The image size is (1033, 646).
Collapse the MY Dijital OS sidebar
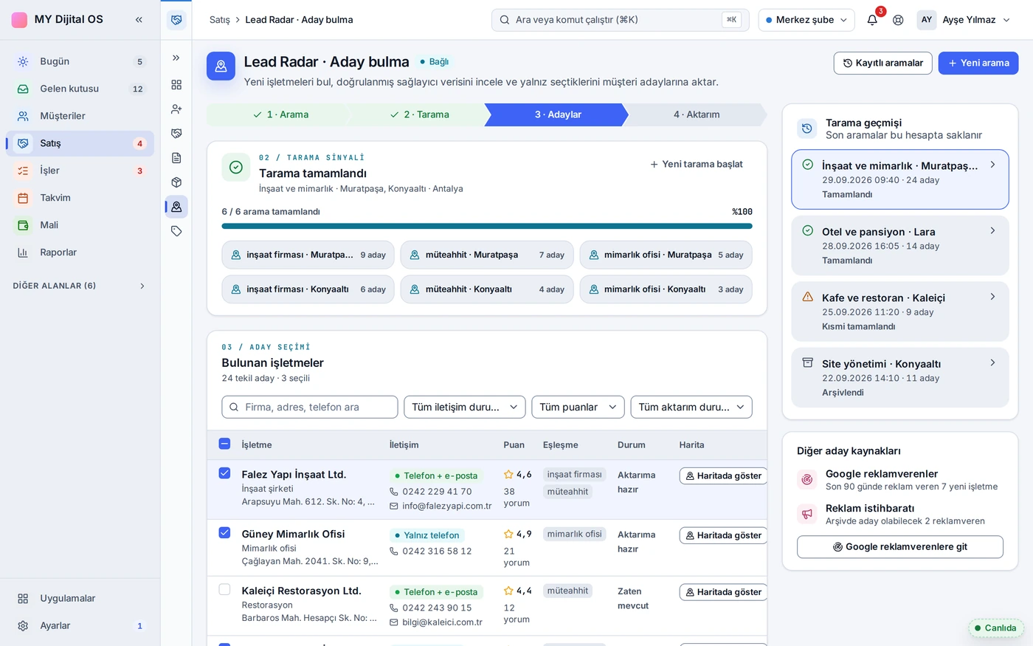pyautogui.click(x=139, y=20)
